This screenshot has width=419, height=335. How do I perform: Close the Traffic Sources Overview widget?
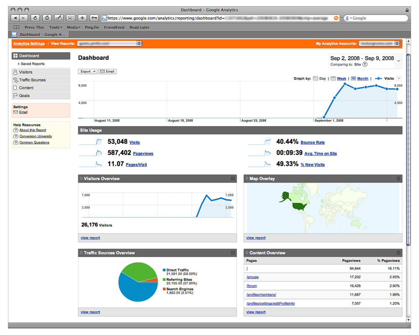pos(233,253)
